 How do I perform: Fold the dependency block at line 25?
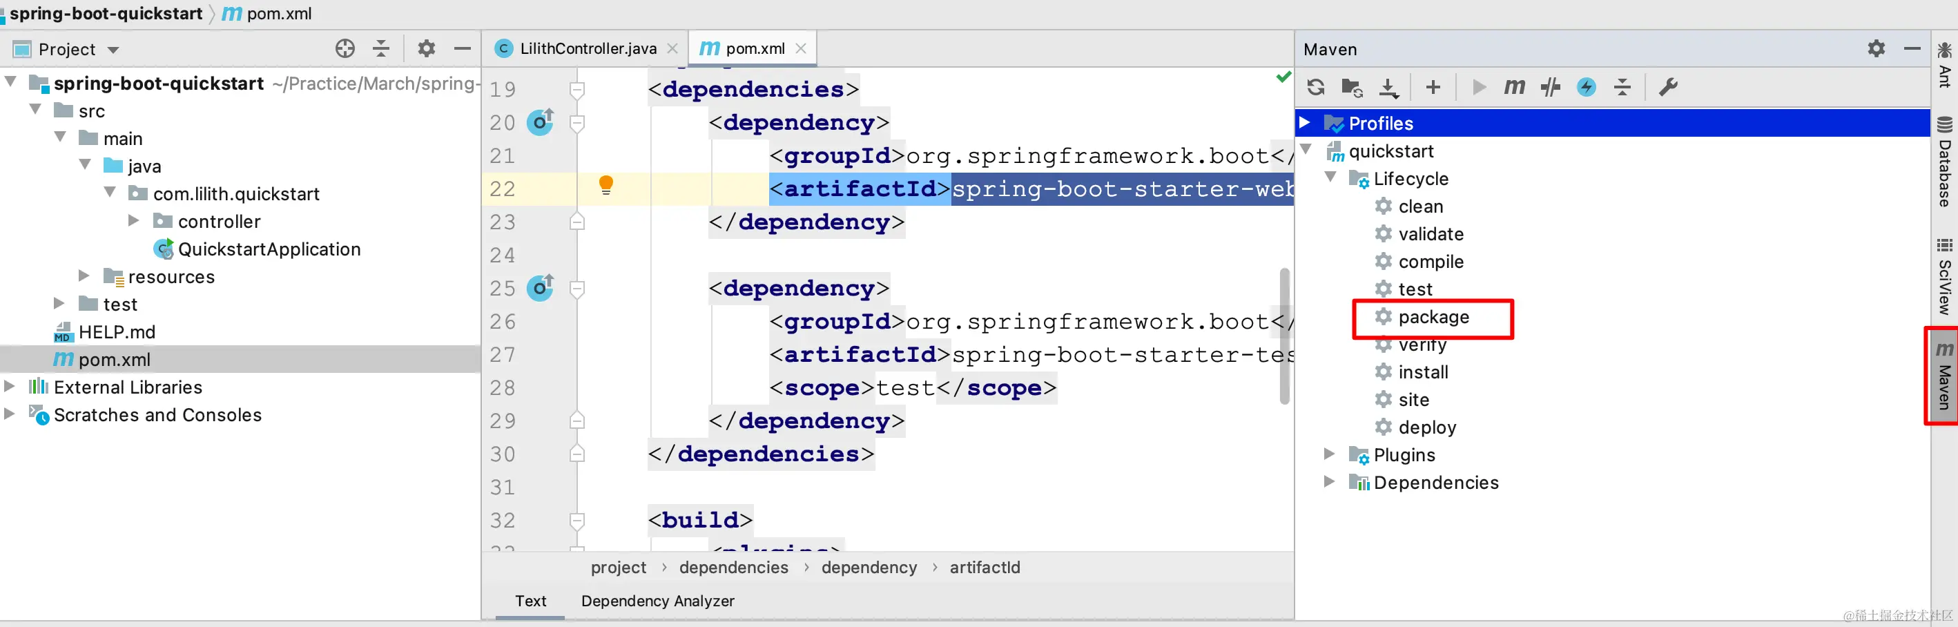click(577, 289)
